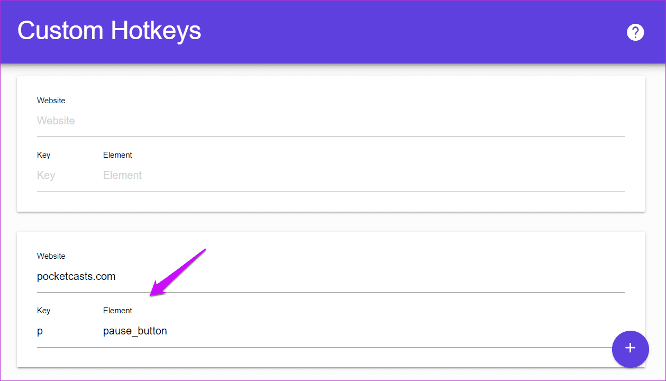
Task: Click the underline beneath the pause_button field
Action: (317, 347)
